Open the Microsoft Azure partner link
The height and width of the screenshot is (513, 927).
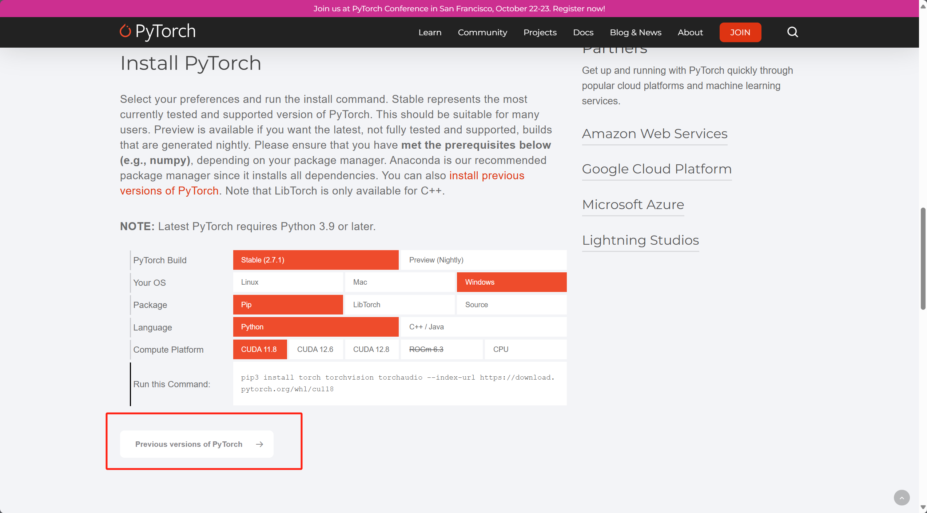[633, 204]
